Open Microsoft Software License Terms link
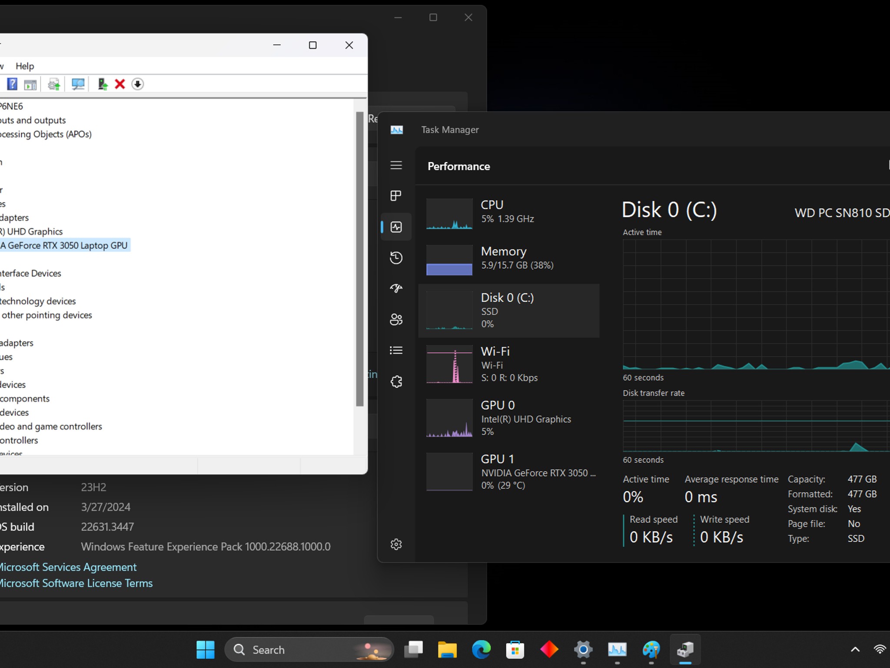Screen dimensions: 890x668 (76, 583)
